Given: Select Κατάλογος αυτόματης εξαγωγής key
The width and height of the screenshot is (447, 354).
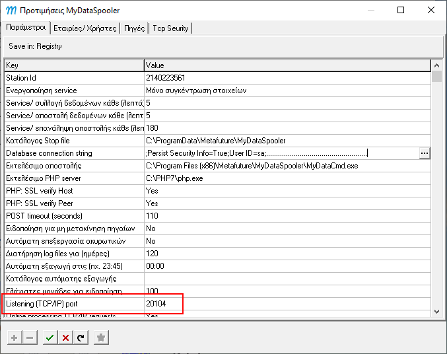Looking at the screenshot, I should pos(74,279).
